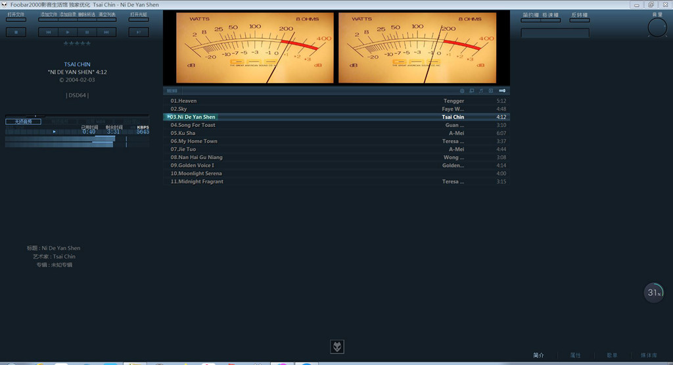Open the 媒体库 media library tab
673x365 pixels.
coord(649,355)
